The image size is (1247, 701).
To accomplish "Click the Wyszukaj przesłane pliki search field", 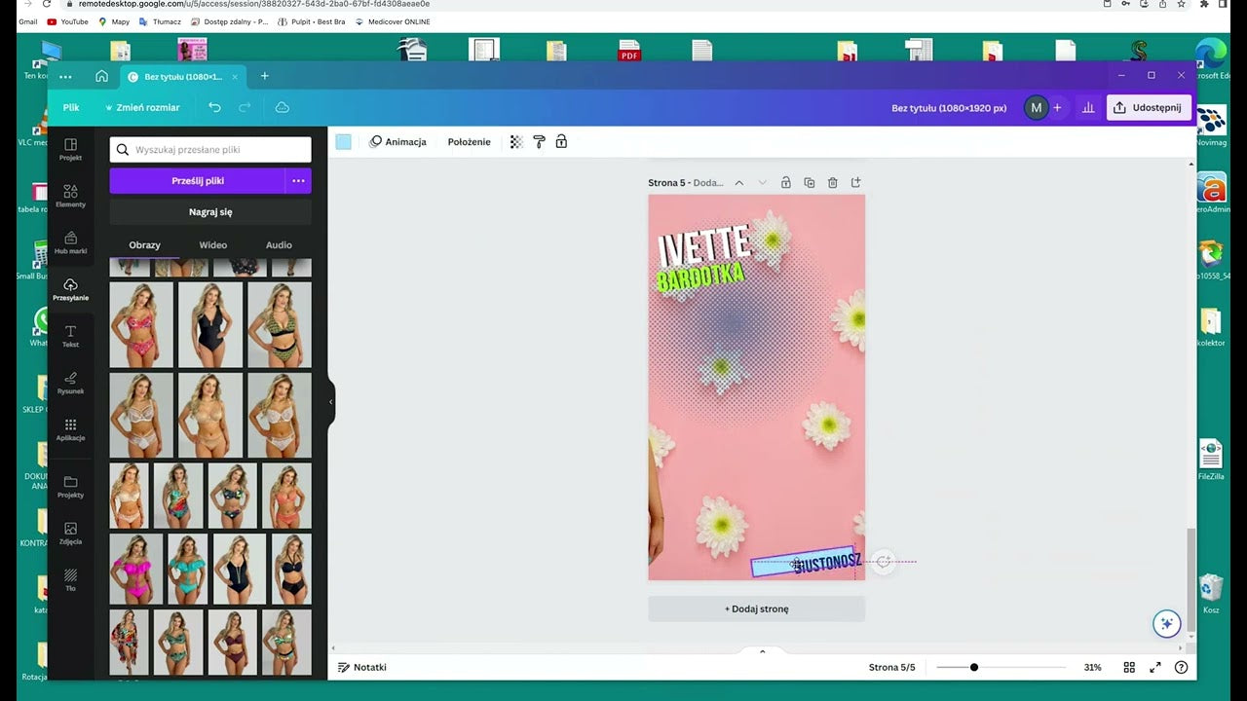I will coord(210,149).
